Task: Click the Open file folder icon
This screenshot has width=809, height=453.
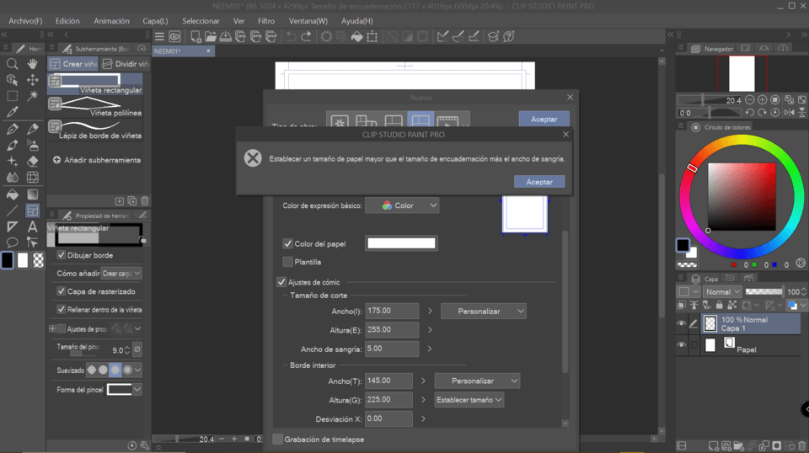Action: coord(211,36)
